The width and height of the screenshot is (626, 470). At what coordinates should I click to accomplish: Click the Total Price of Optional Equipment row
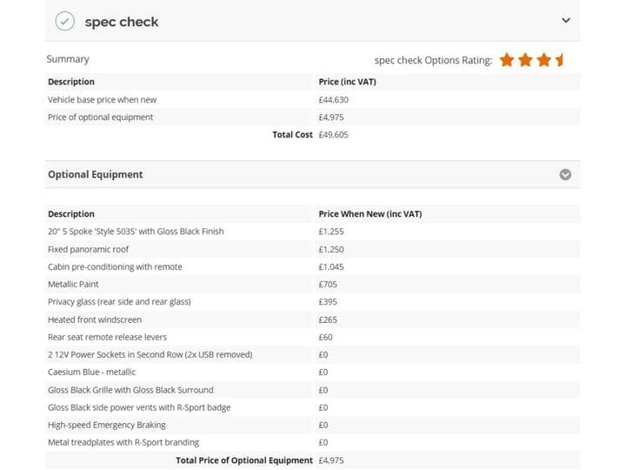313,460
